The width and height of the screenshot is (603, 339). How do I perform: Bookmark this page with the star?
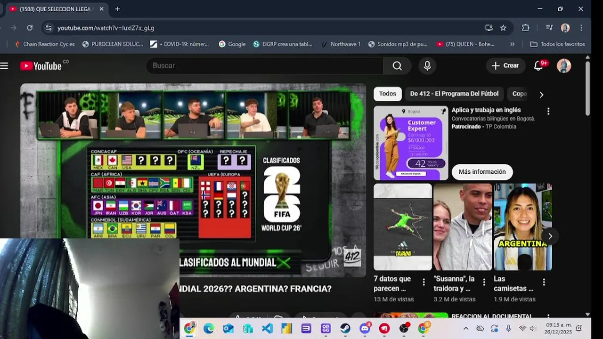503,28
